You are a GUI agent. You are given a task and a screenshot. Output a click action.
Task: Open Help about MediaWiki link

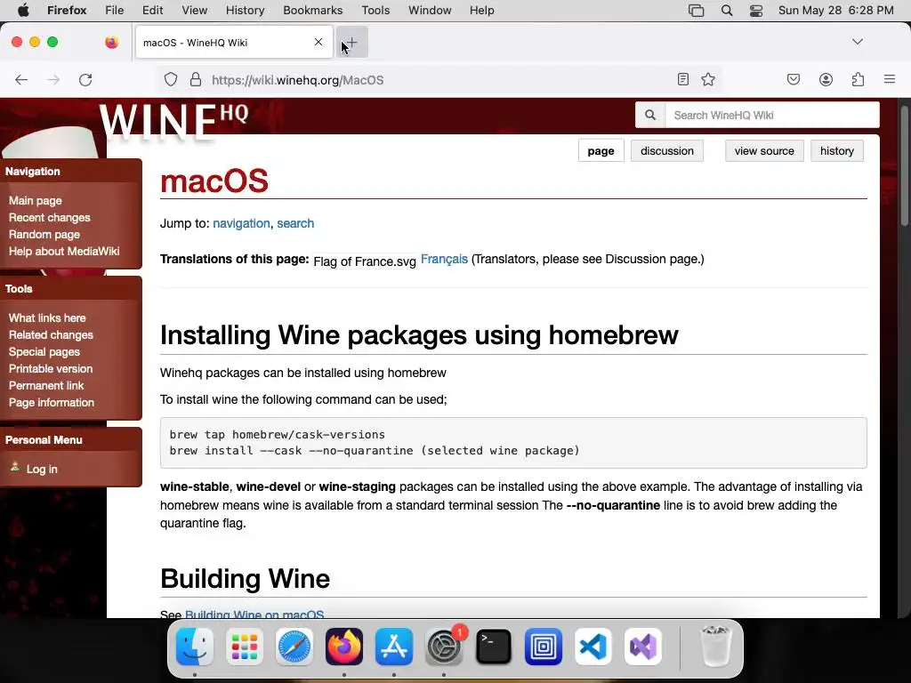point(64,251)
